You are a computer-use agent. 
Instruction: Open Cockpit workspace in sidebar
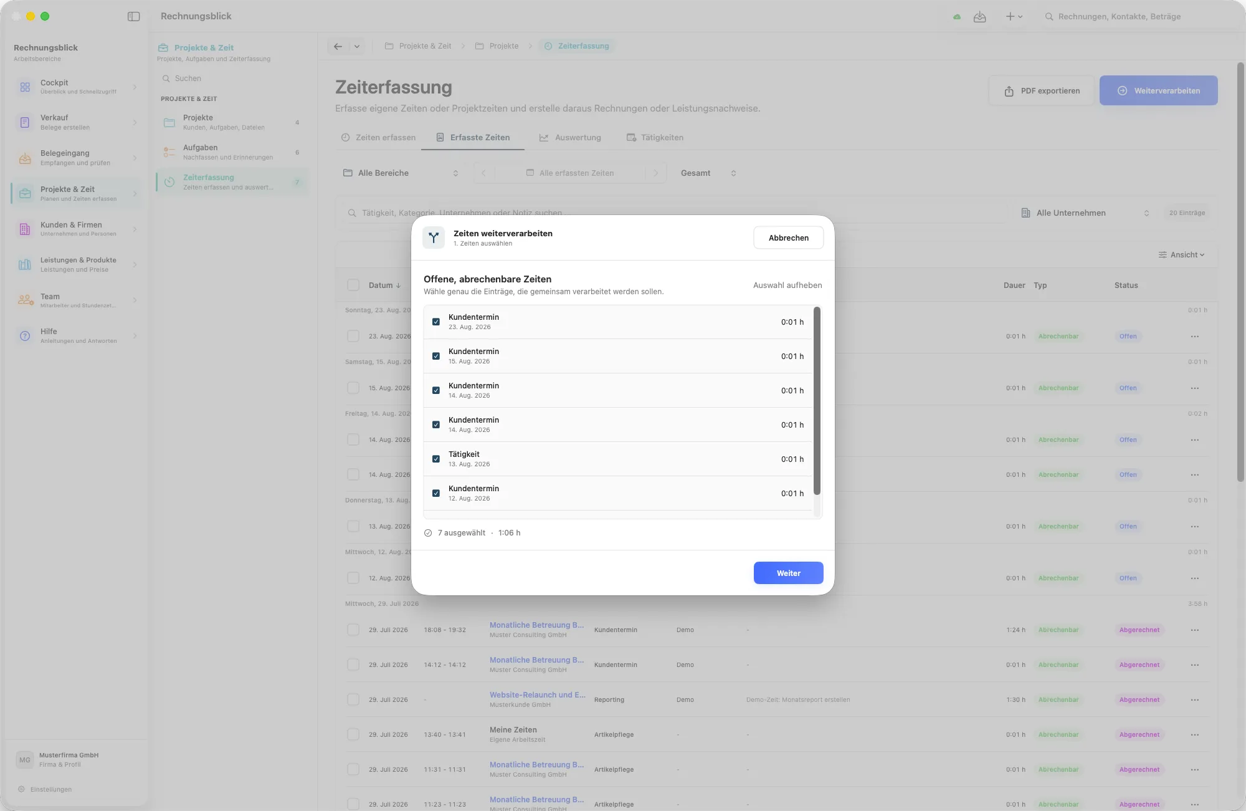point(76,87)
